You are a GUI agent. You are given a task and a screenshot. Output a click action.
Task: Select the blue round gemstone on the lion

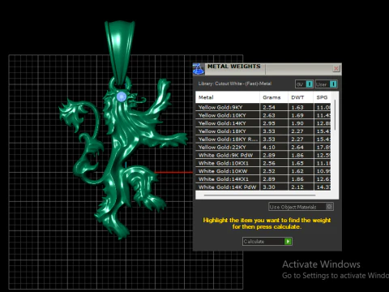point(122,97)
